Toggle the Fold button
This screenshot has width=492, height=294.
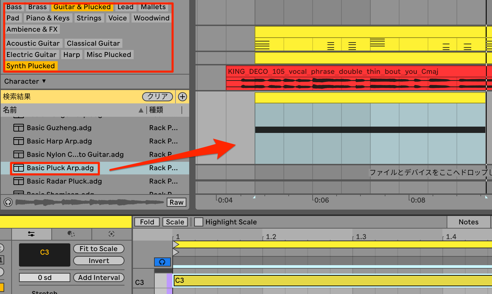147,222
